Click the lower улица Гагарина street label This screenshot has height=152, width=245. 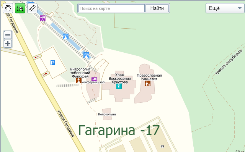[x=65, y=123]
